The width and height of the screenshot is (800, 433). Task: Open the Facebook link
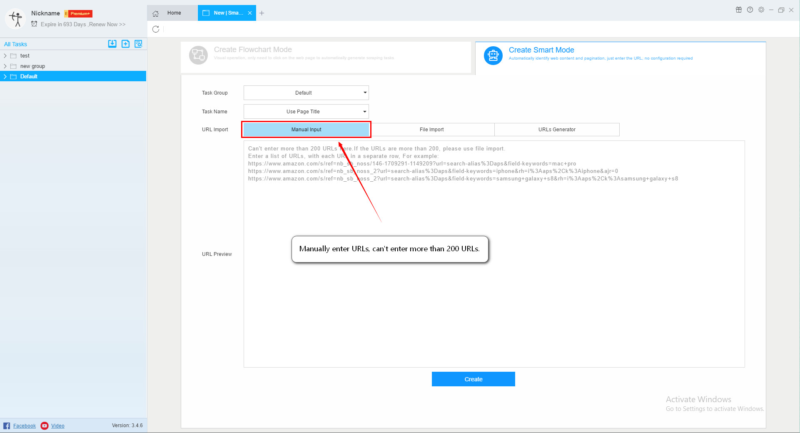click(x=25, y=426)
